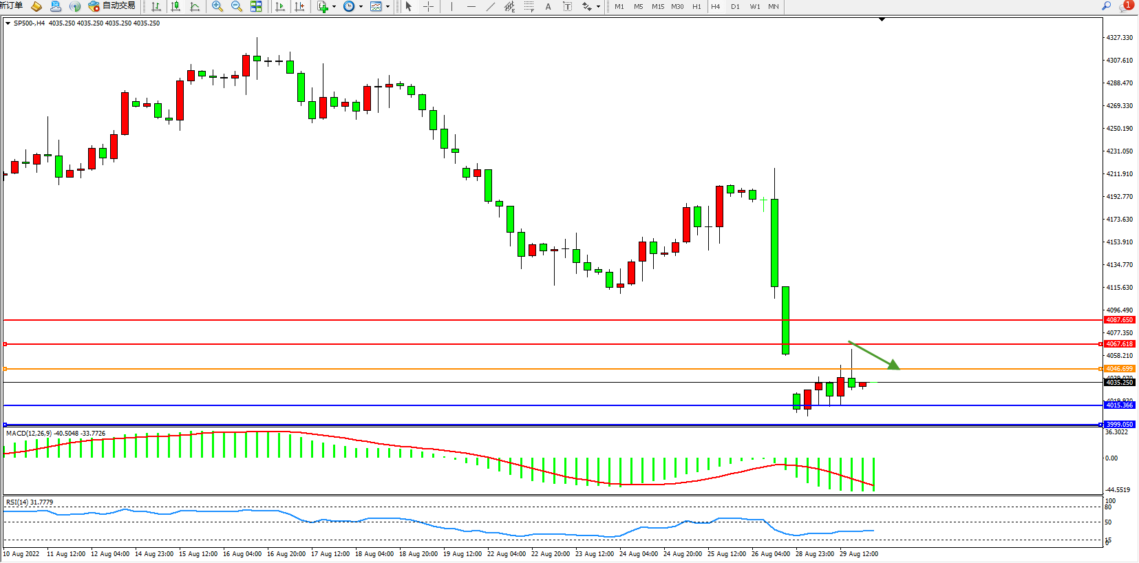Open the periodicity clock dropdown arrow
The width and height of the screenshot is (1139, 563).
pos(361,6)
